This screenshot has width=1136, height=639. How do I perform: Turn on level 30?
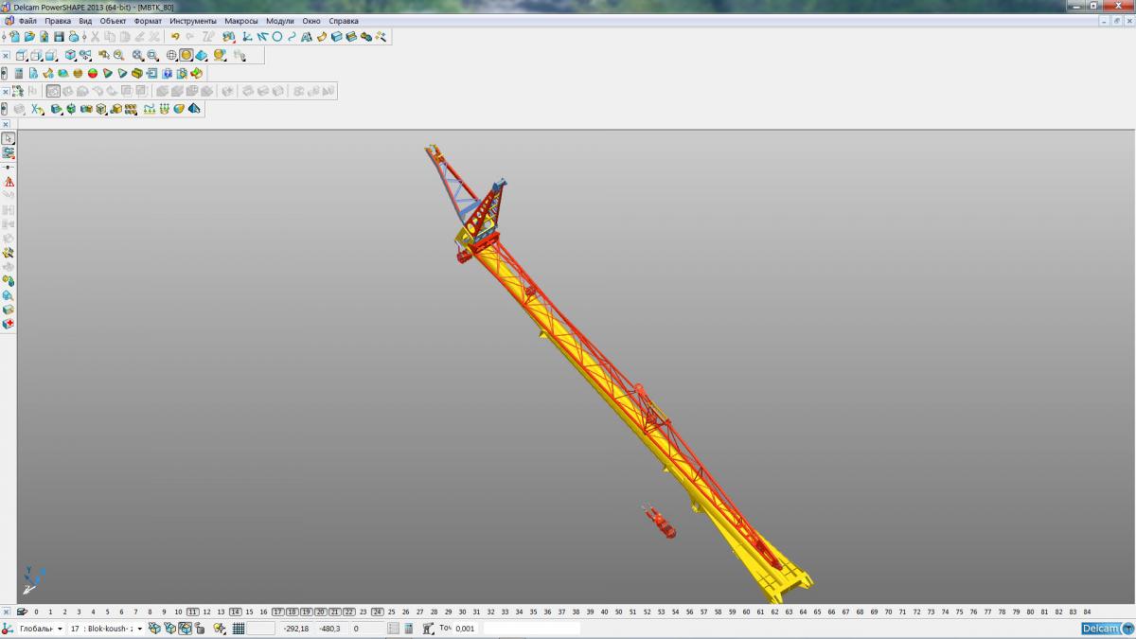462,612
